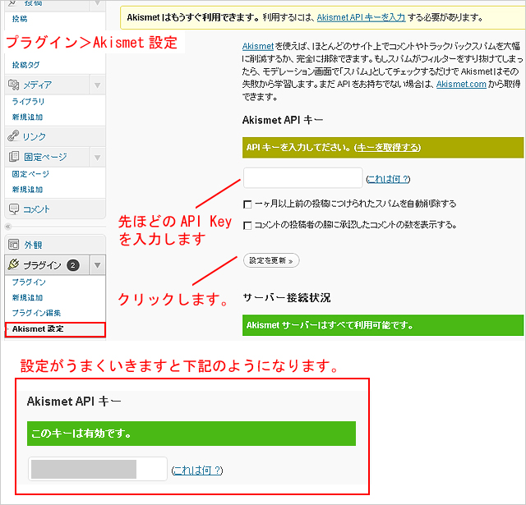Expand the 固定ページ menu arrow
The width and height of the screenshot is (526, 505).
[97, 157]
